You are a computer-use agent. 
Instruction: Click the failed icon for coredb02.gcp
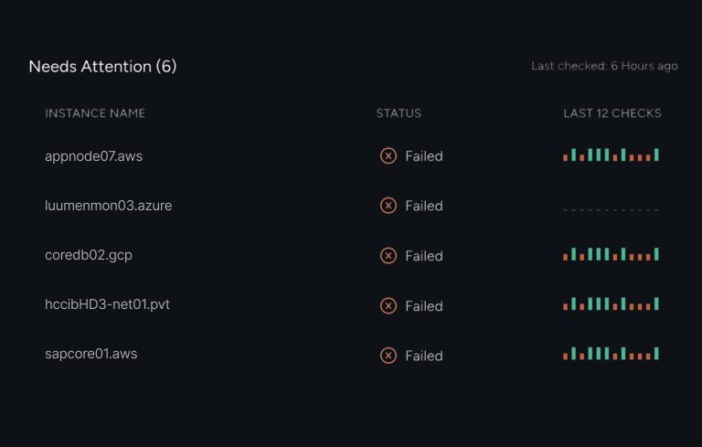pos(388,256)
